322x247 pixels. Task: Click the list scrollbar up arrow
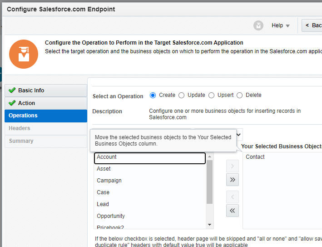[210, 157]
